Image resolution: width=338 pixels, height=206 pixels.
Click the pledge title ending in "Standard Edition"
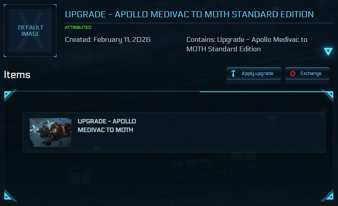[x=189, y=14]
